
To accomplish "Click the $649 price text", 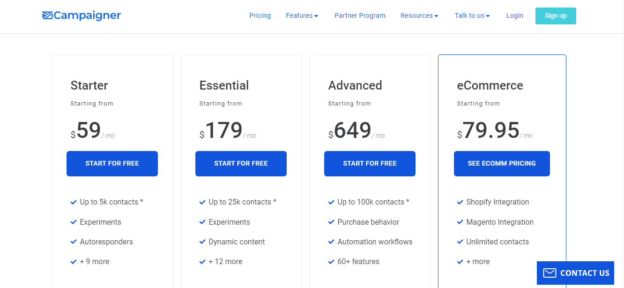I will pyautogui.click(x=350, y=131).
